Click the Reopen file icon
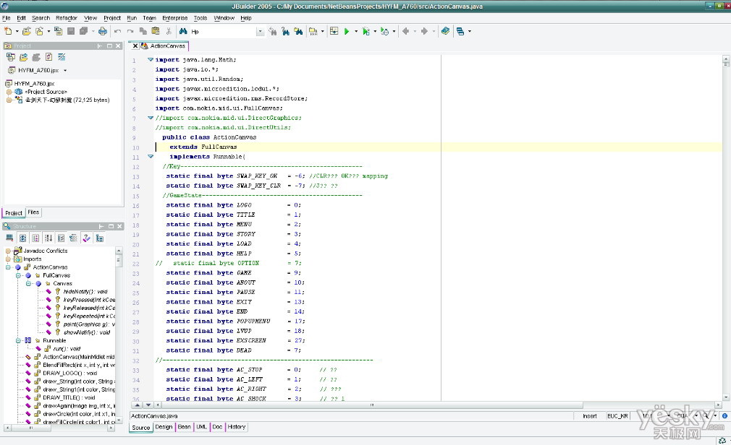 coord(40,31)
